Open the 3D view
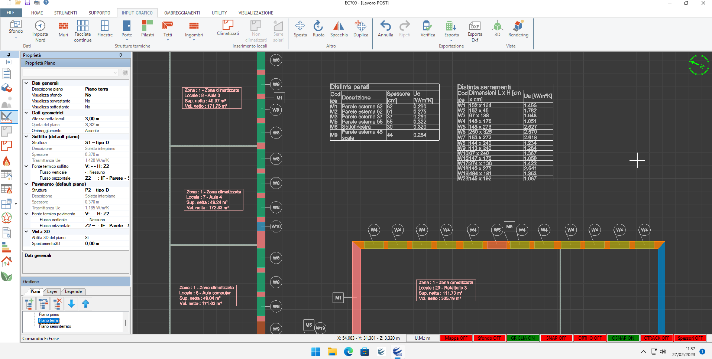This screenshot has height=359, width=712. [497, 29]
